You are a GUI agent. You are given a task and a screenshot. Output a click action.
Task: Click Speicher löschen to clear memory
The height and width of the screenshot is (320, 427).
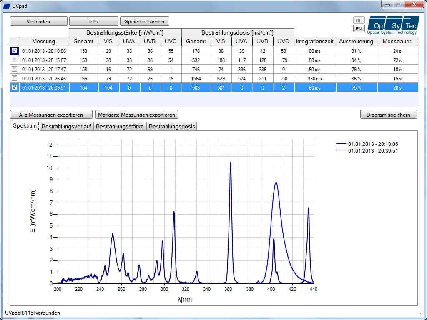(144, 21)
